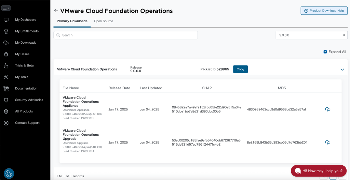The image size is (350, 180).
Task: Download the Operations Appliance OVA file
Action: click(x=327, y=109)
